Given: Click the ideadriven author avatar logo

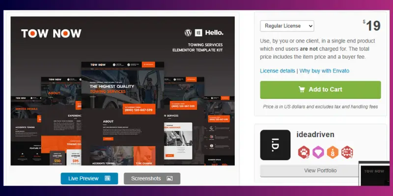Looking at the screenshot, I should [x=275, y=145].
